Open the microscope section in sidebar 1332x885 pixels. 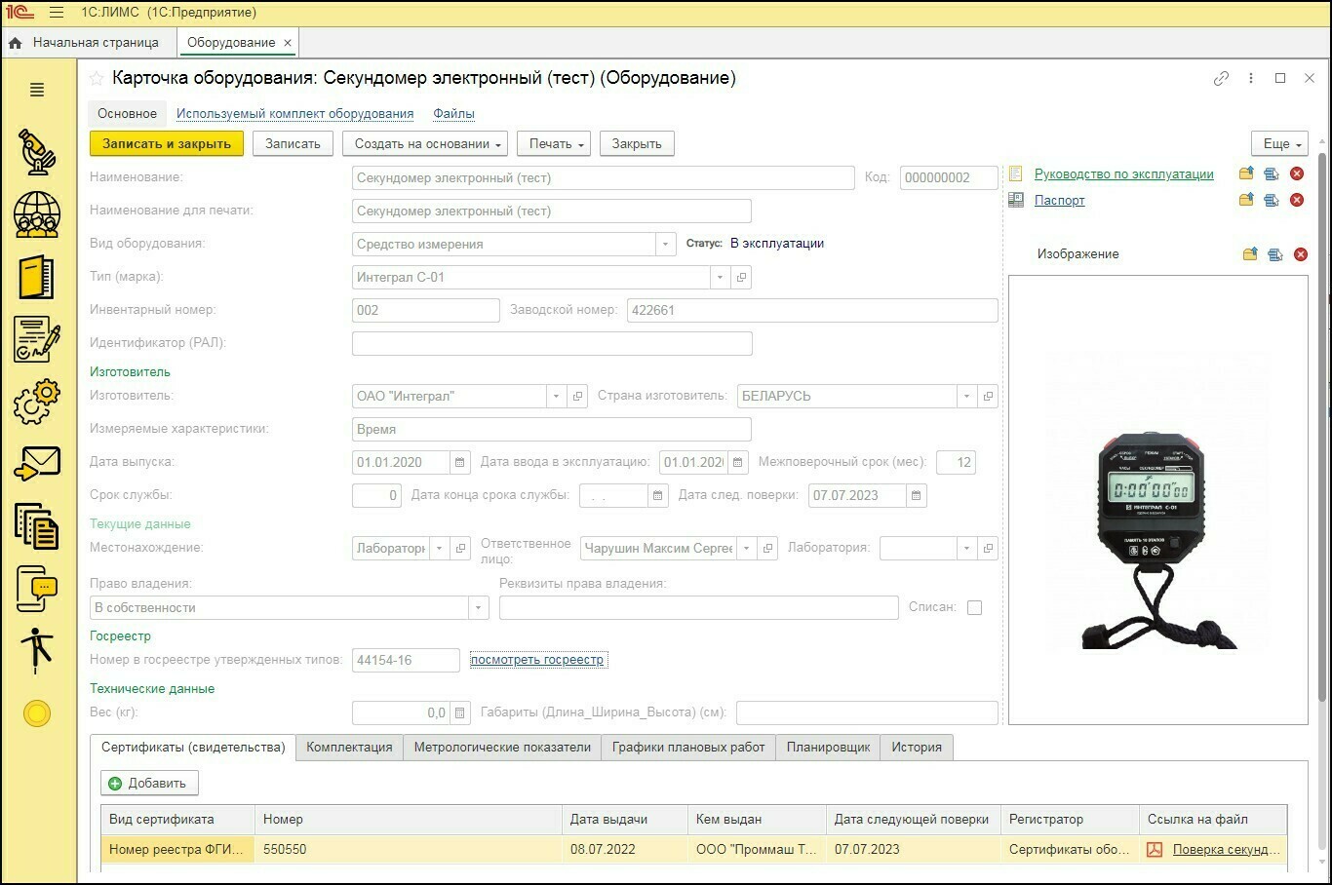(x=37, y=151)
